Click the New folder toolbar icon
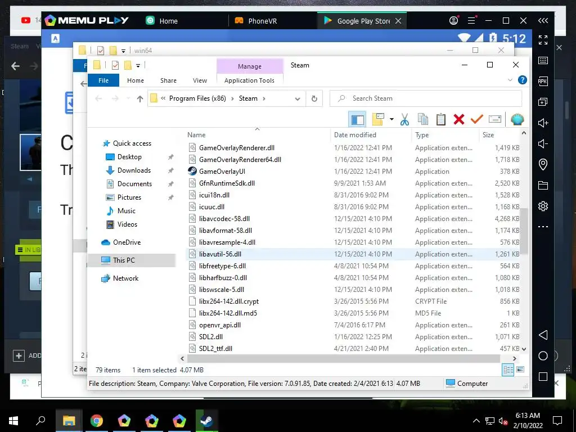This screenshot has width=576, height=432. tap(379, 119)
